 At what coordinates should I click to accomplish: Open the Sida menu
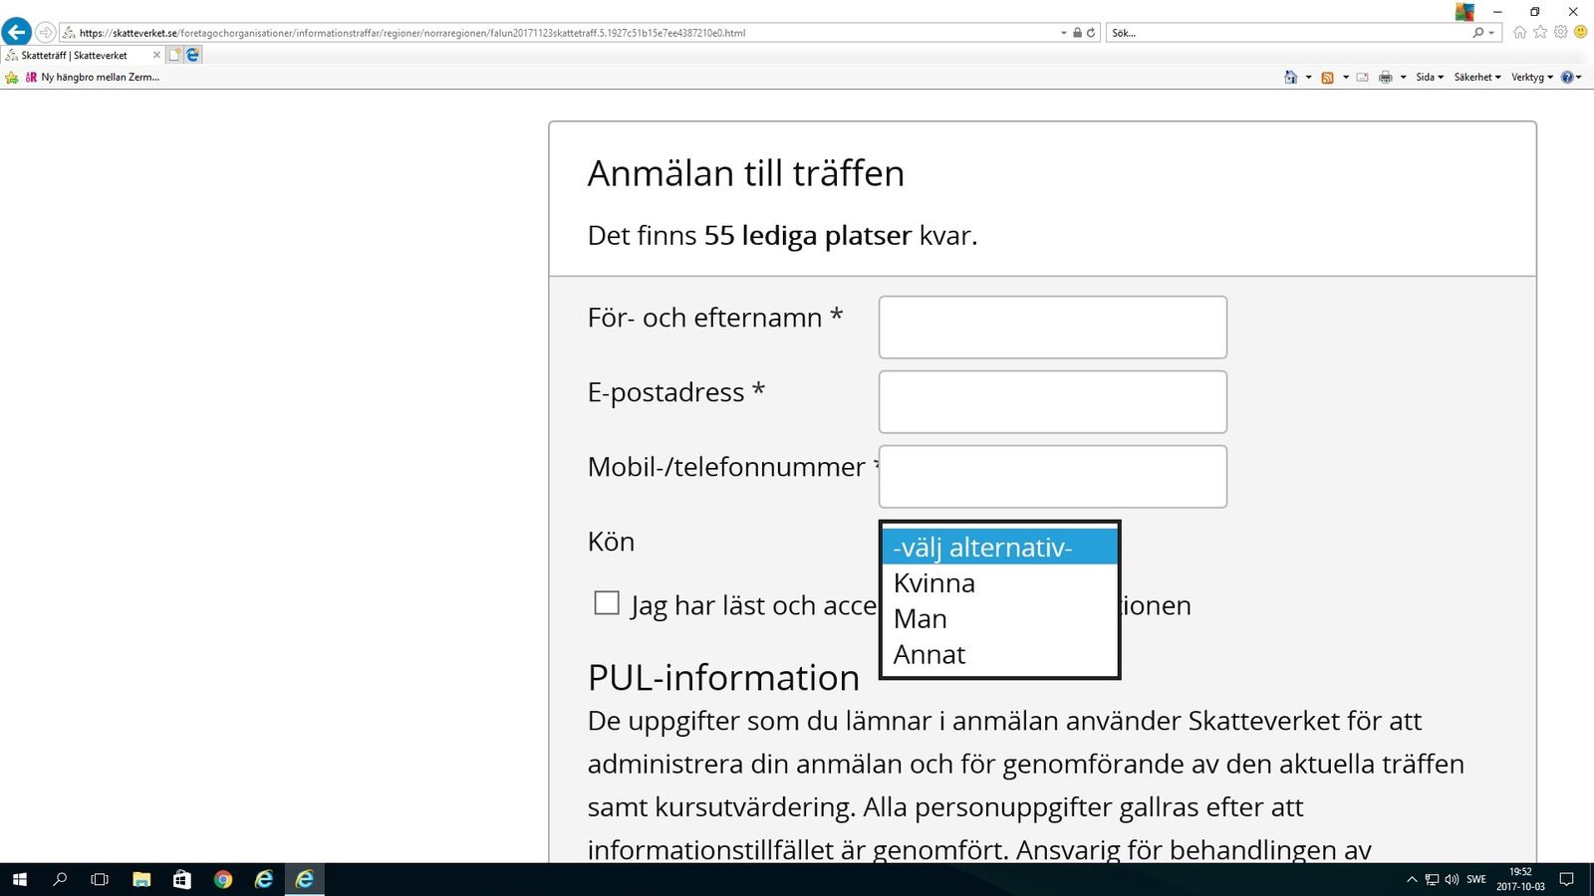(1430, 77)
